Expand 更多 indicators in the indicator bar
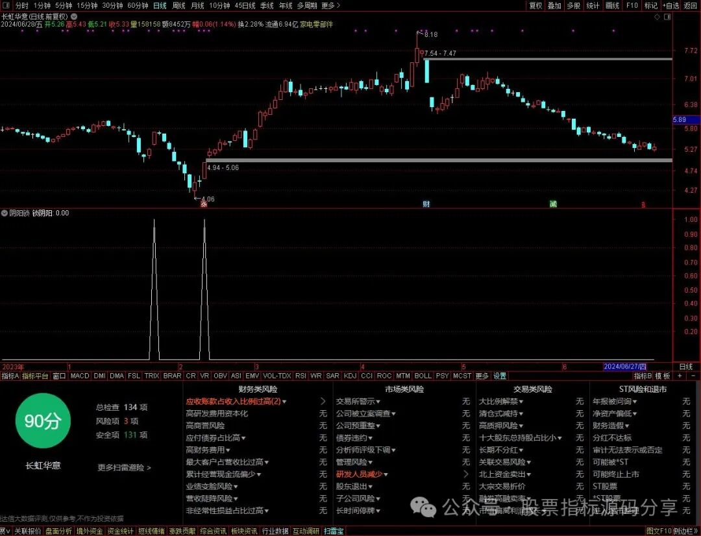 [x=482, y=376]
